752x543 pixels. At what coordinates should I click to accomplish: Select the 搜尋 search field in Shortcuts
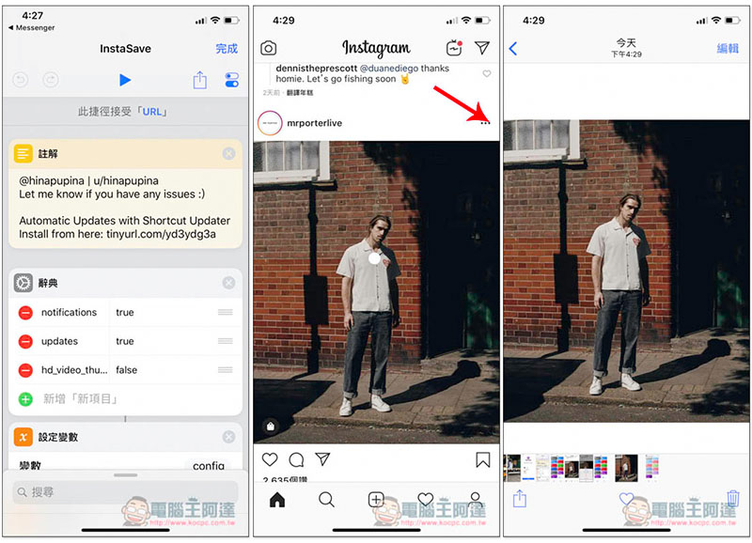pyautogui.click(x=125, y=492)
